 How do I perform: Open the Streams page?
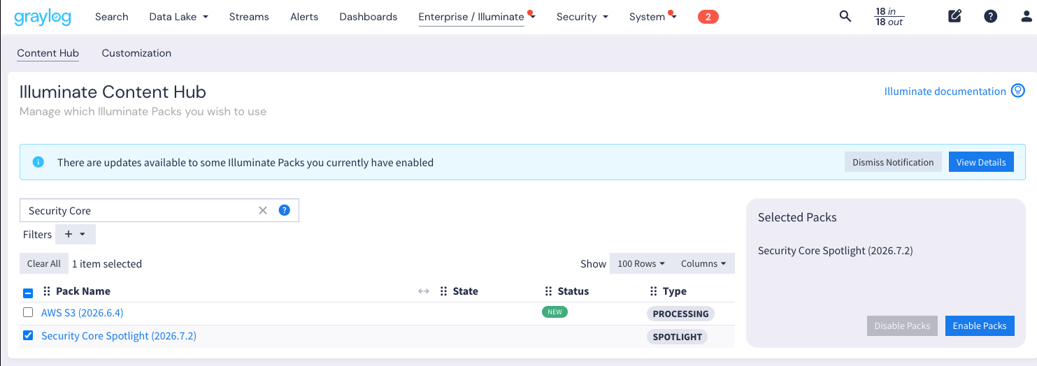249,17
